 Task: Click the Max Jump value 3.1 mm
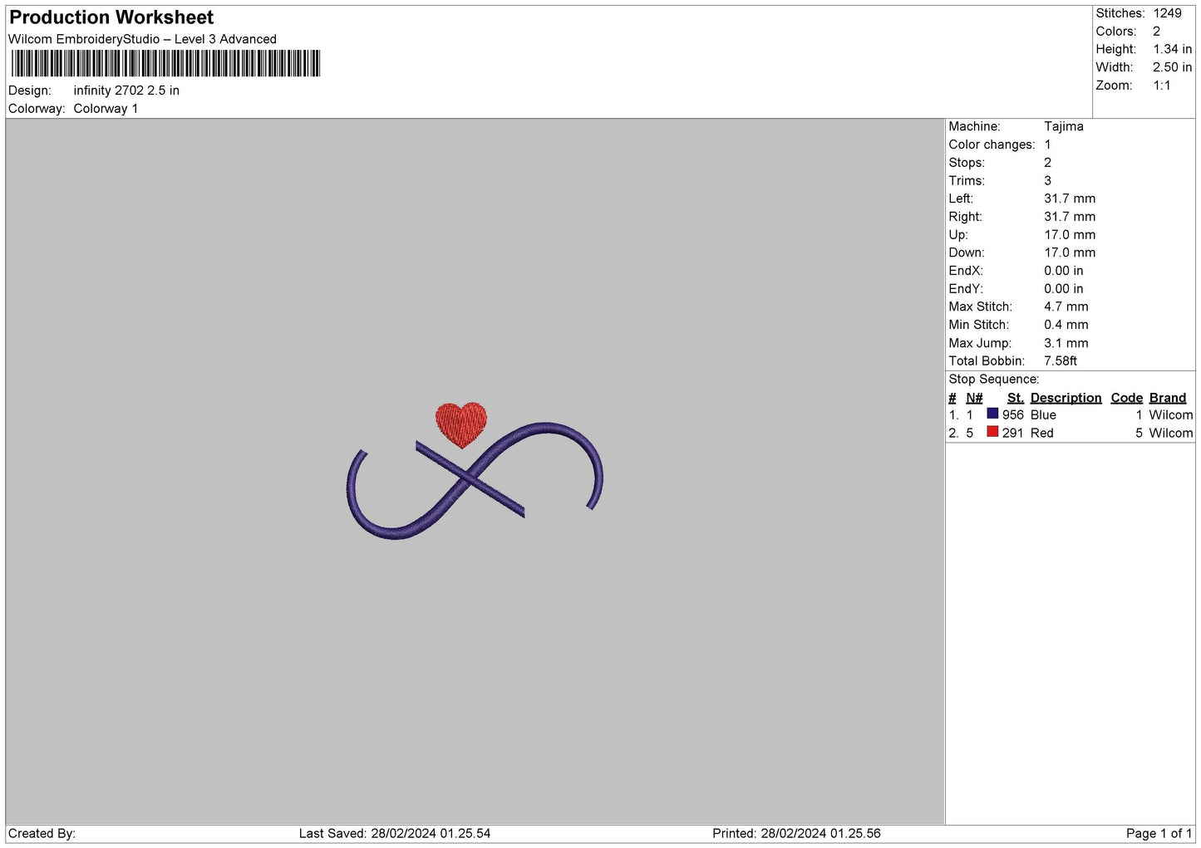[1066, 343]
